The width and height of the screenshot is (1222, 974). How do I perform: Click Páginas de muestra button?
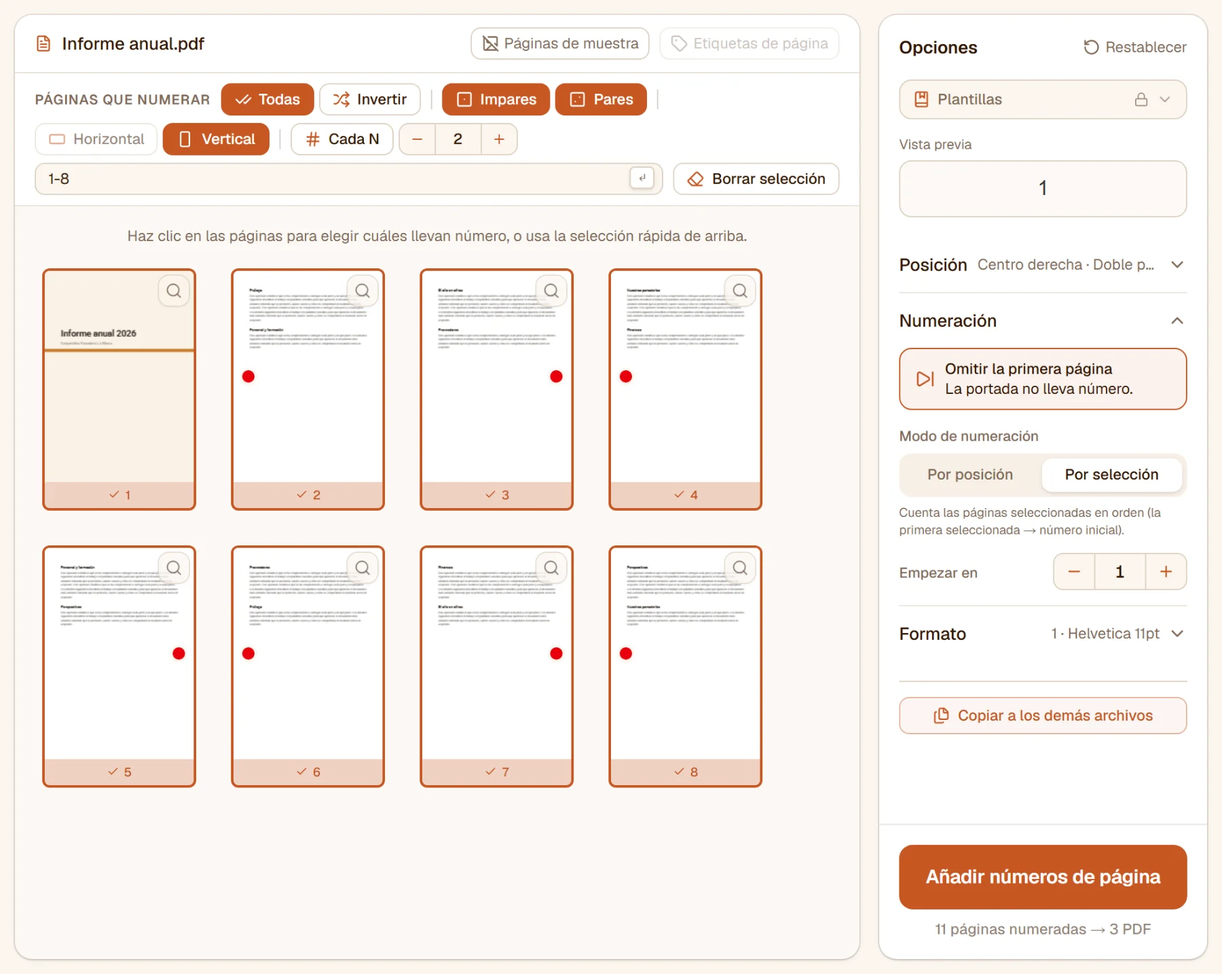560,43
